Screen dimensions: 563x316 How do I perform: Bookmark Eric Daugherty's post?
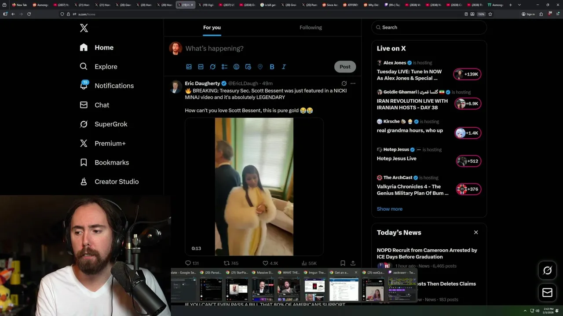point(343,263)
